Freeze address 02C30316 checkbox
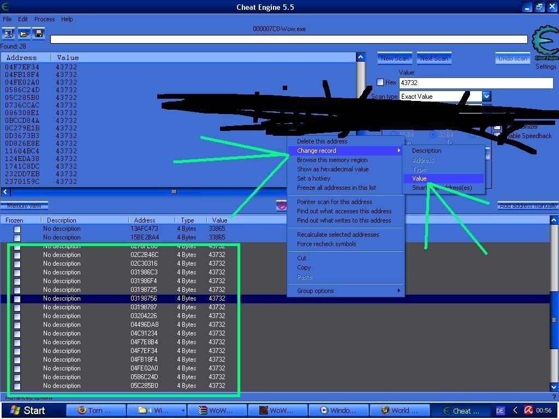 [x=17, y=264]
